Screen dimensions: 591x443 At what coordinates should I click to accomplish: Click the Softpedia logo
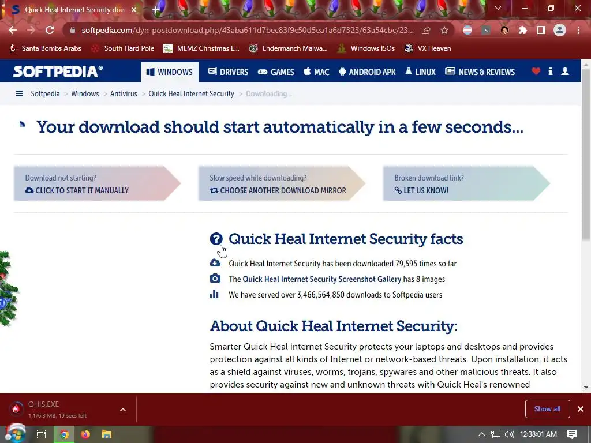point(58,72)
